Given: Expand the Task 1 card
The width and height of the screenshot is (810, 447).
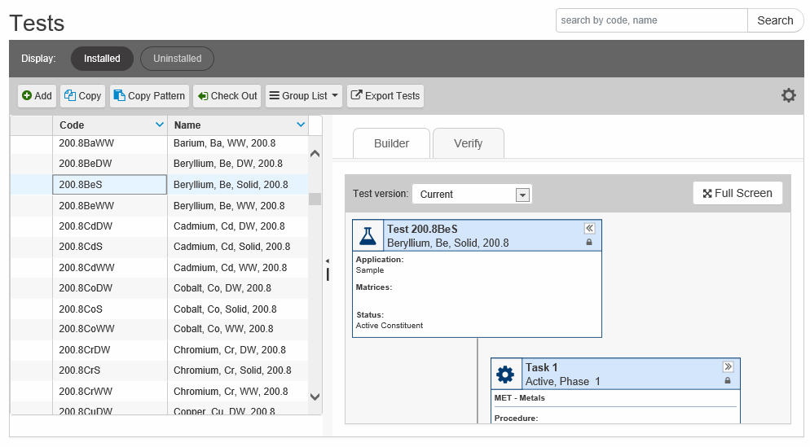Looking at the screenshot, I should coord(728,367).
